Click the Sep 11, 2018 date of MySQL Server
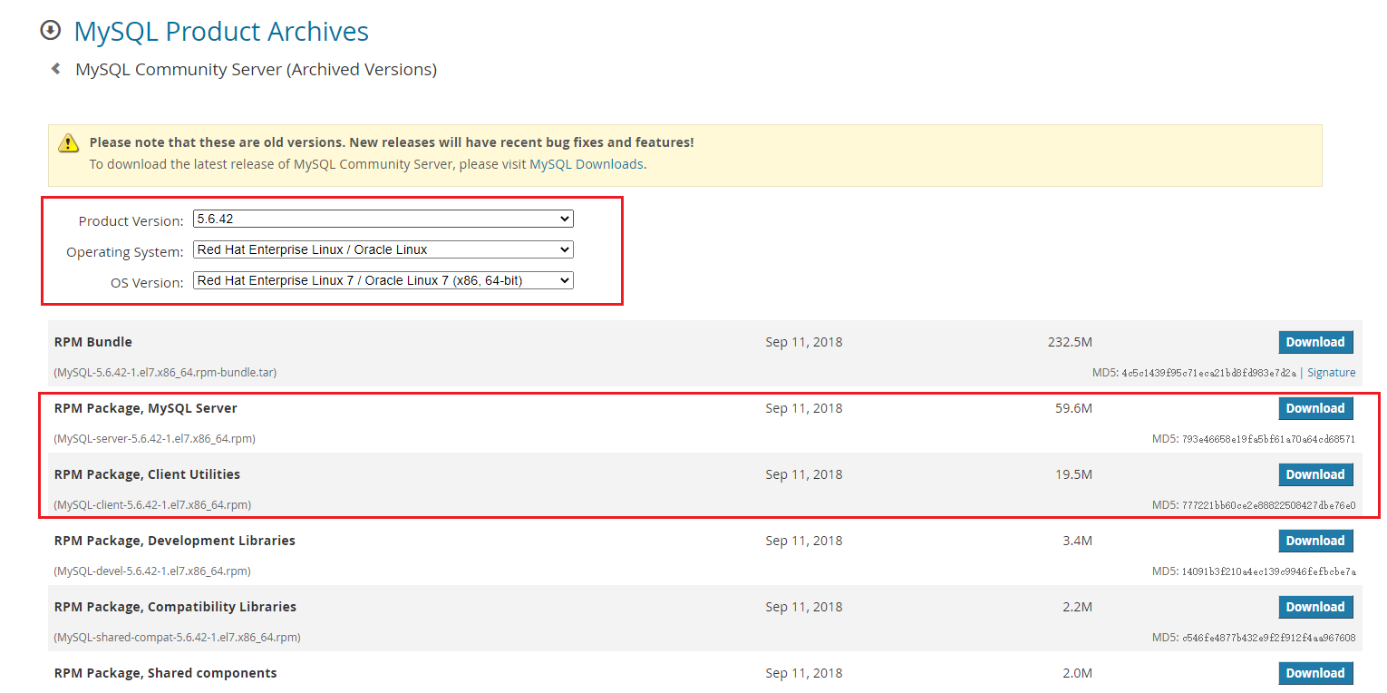 tap(804, 408)
